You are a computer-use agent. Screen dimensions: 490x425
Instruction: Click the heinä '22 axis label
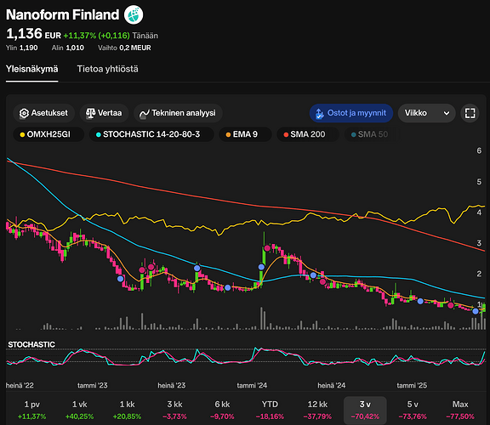pyautogui.click(x=20, y=385)
